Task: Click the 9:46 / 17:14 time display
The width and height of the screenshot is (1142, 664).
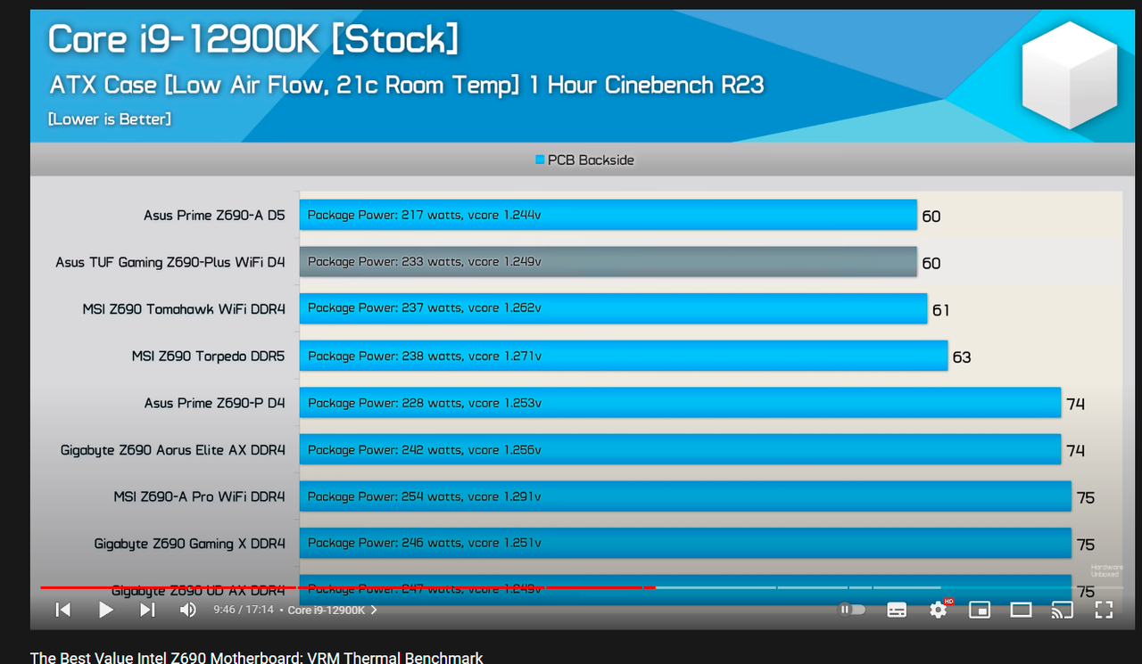Action: tap(244, 610)
